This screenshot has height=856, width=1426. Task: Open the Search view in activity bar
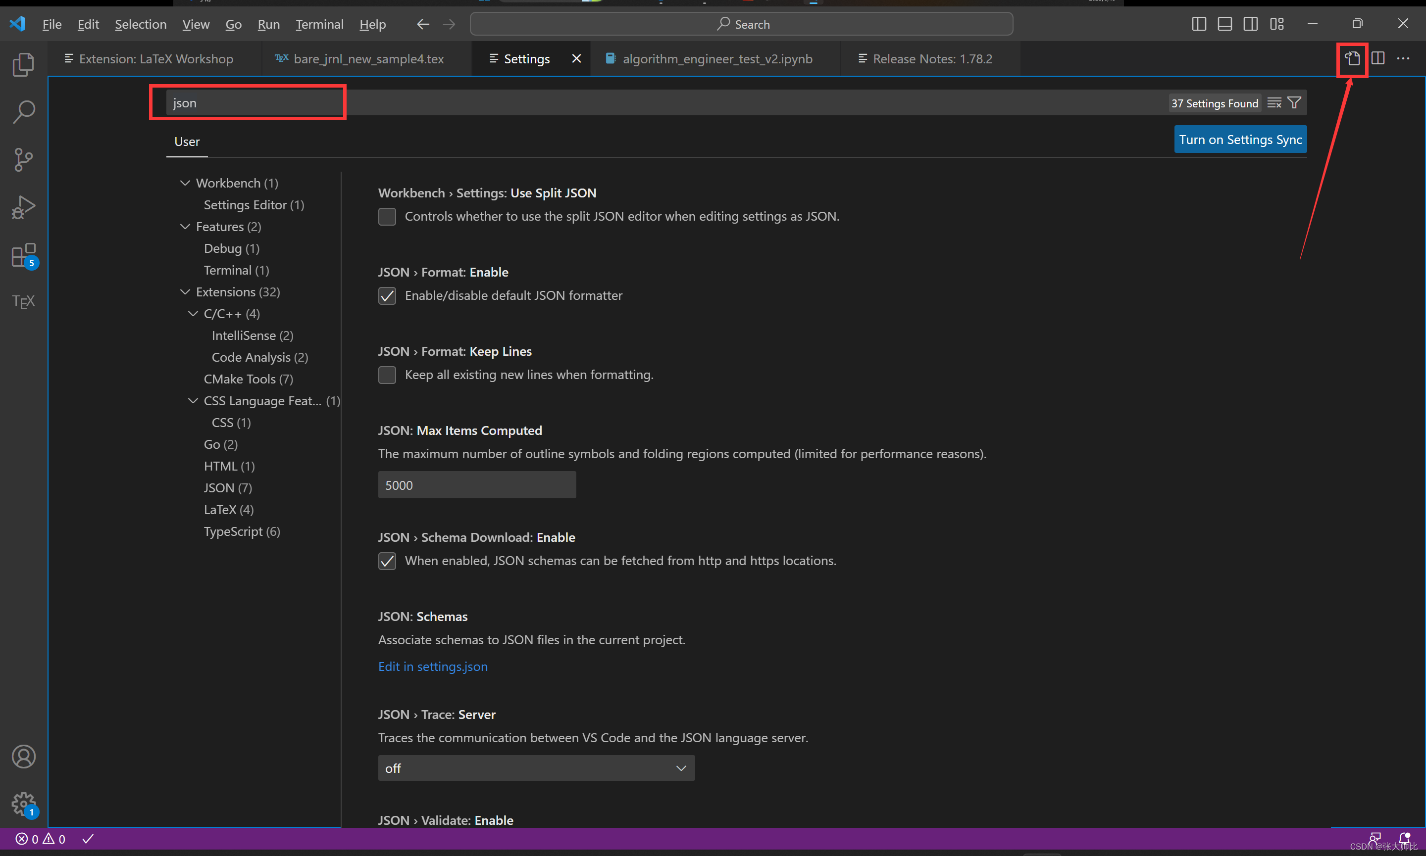pos(24,112)
